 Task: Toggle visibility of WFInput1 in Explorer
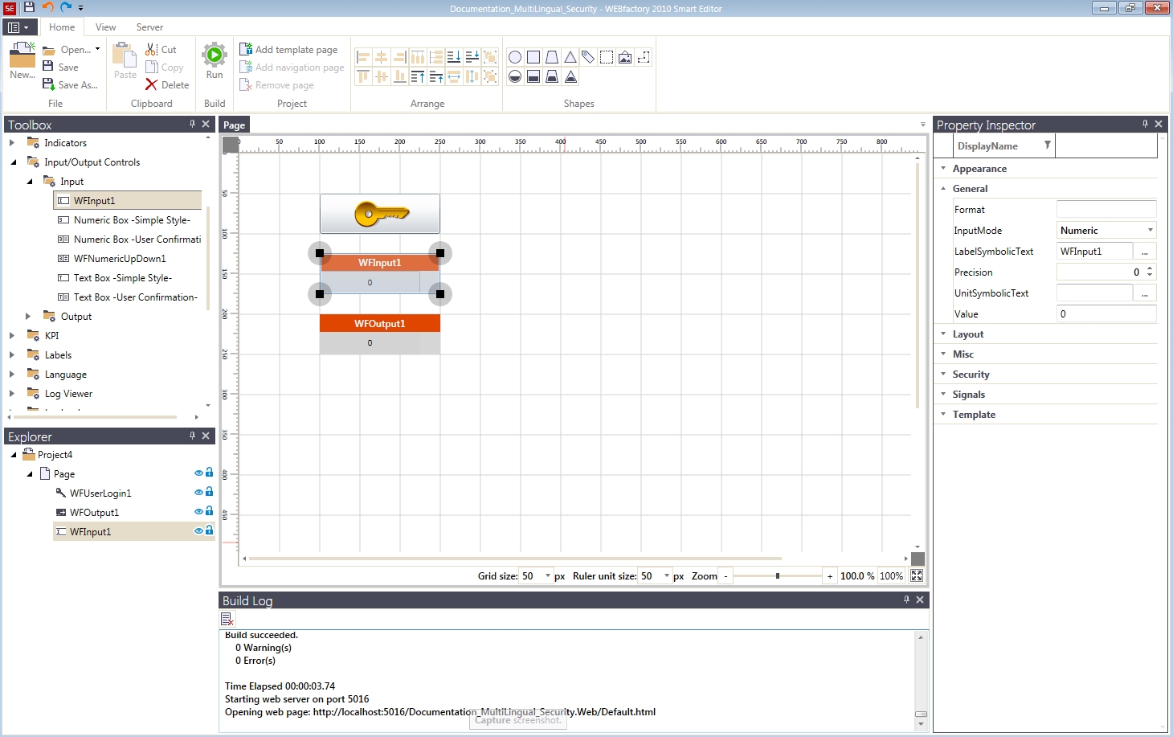pos(198,531)
